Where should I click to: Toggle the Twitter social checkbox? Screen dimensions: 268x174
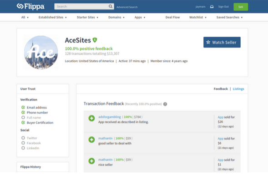pos(23,138)
